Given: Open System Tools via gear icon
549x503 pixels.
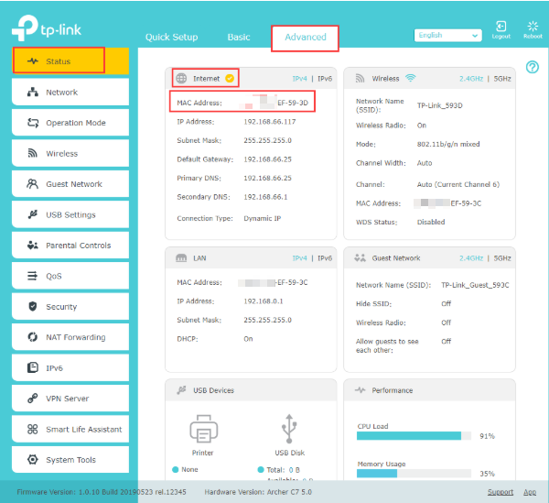Looking at the screenshot, I should pos(33,460).
